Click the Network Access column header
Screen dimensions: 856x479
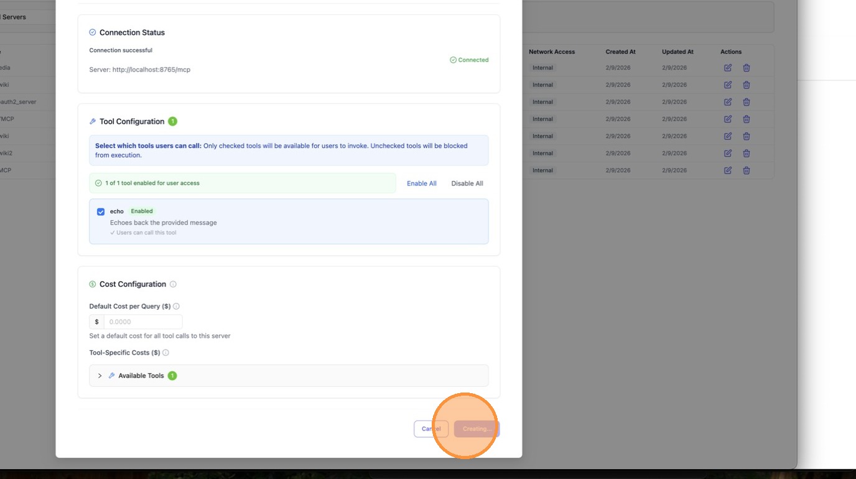click(x=552, y=52)
